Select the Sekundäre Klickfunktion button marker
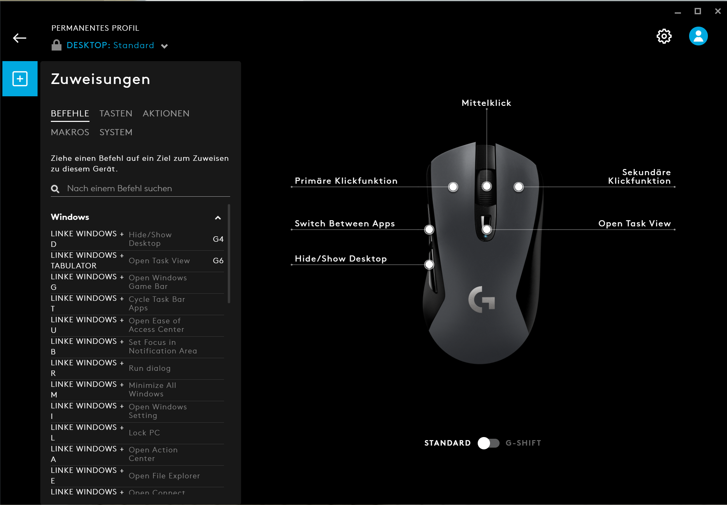 pos(519,187)
